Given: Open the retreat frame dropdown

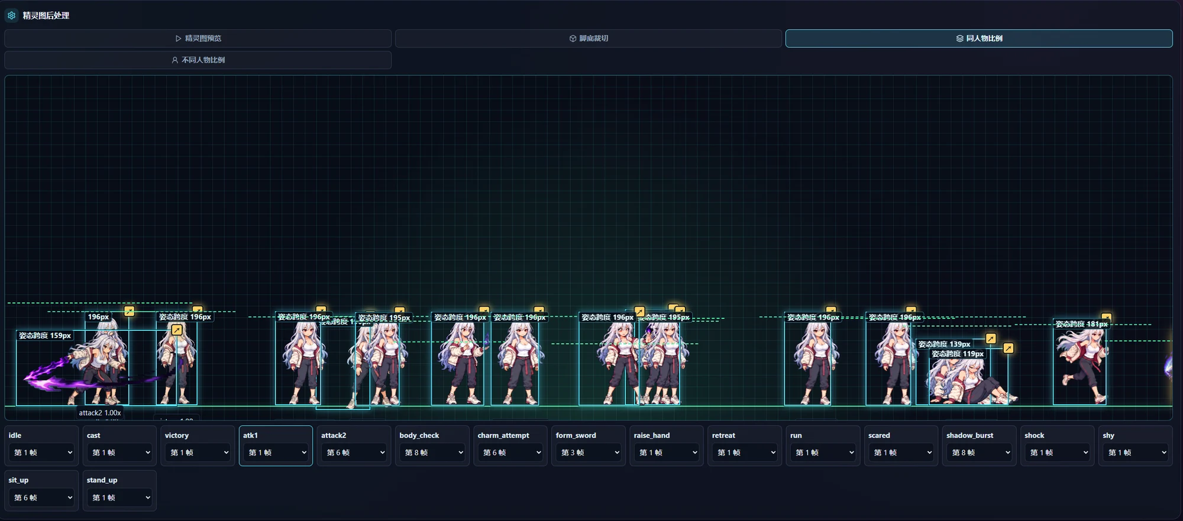Looking at the screenshot, I should (x=745, y=452).
